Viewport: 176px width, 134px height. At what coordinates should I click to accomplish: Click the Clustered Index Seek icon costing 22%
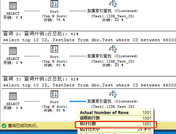pos(113,4)
